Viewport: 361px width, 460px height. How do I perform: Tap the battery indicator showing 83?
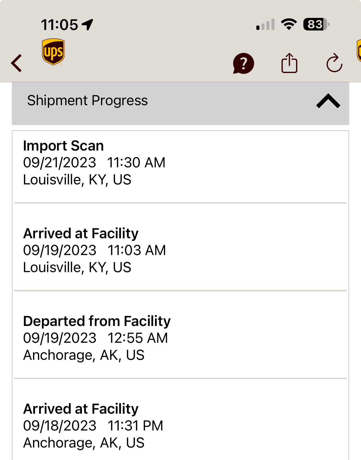point(316,24)
